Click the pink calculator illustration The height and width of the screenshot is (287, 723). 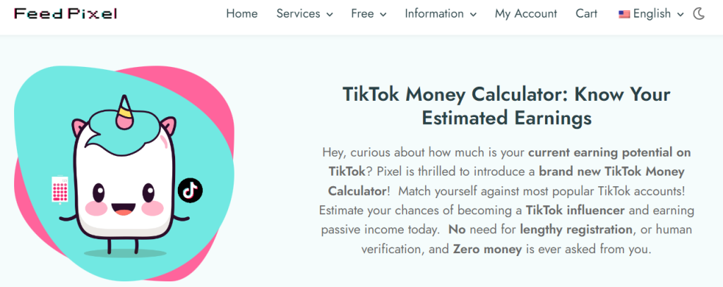pos(60,190)
